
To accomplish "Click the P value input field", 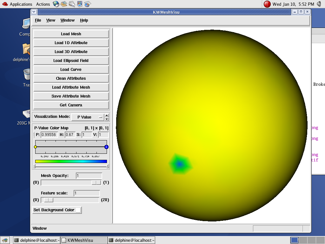I will click(x=49, y=135).
